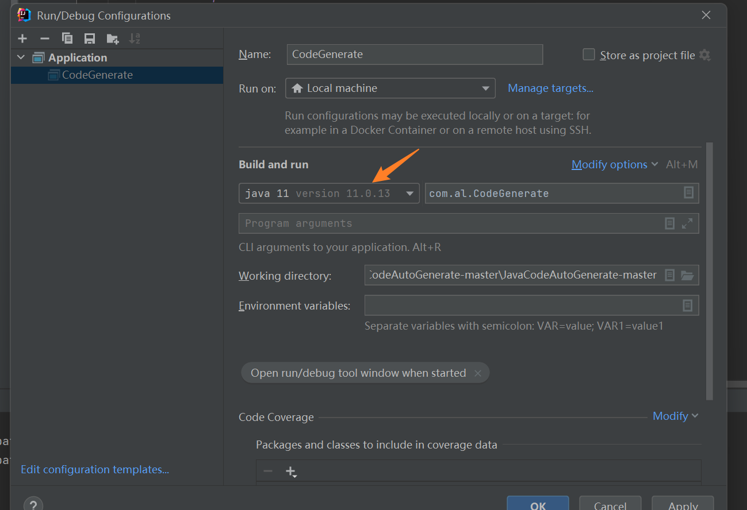
Task: Collapse the Application tree node
Action: [x=21, y=57]
